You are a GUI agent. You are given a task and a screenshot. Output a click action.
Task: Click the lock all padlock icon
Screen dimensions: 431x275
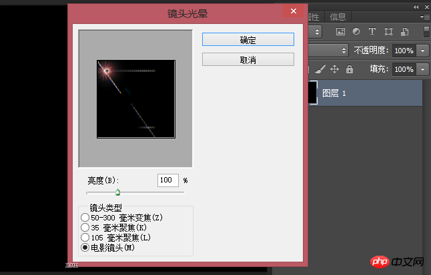coord(350,69)
